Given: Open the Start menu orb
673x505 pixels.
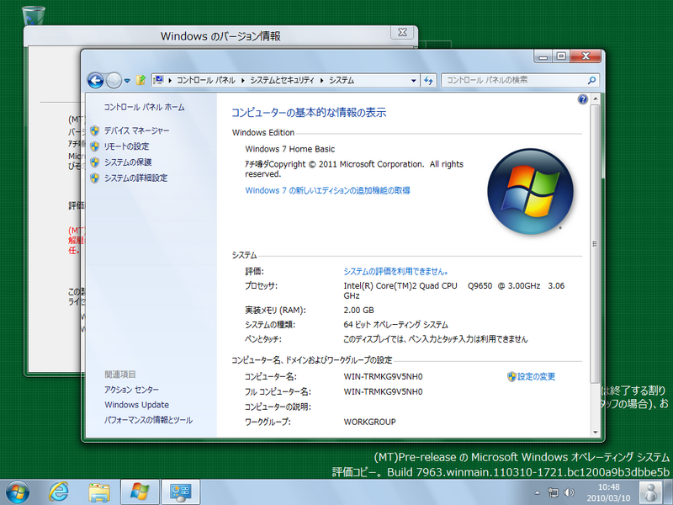Looking at the screenshot, I should 18,492.
